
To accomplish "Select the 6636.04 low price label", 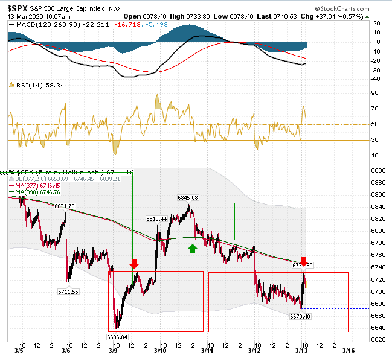I will coord(117,337).
